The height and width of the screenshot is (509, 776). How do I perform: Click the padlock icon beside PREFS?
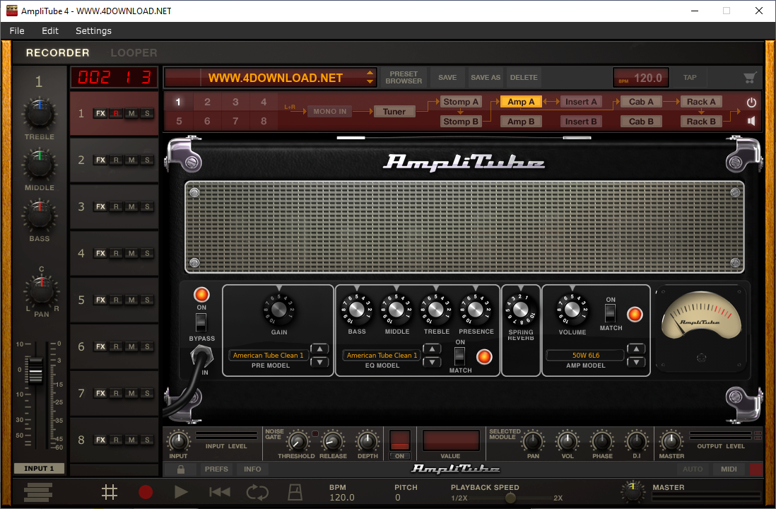click(181, 469)
